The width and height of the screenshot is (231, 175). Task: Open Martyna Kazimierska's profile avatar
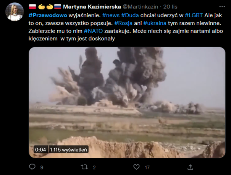pyautogui.click(x=15, y=12)
